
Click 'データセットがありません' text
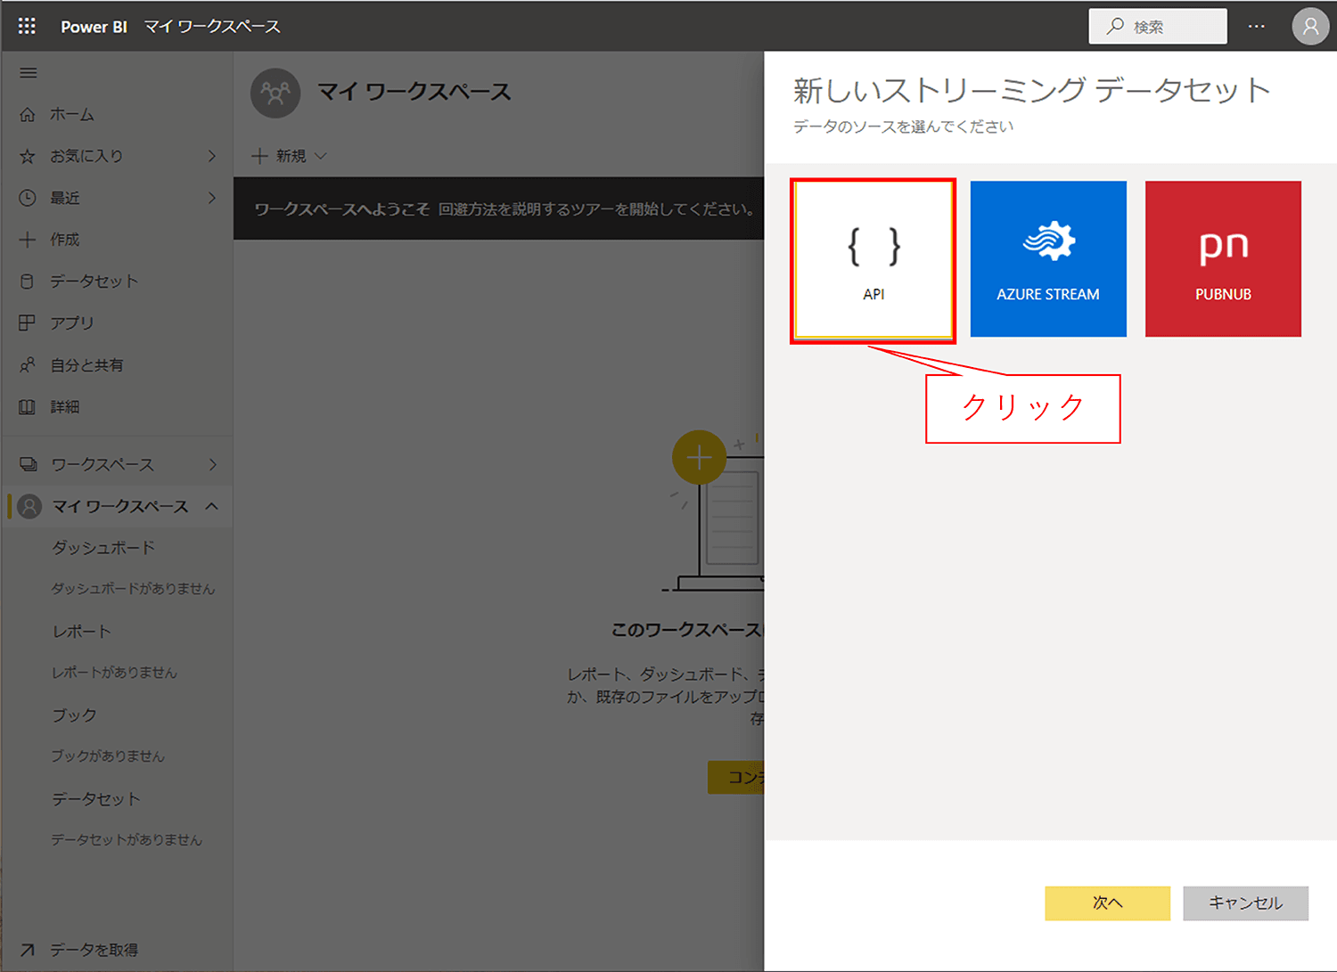[127, 840]
